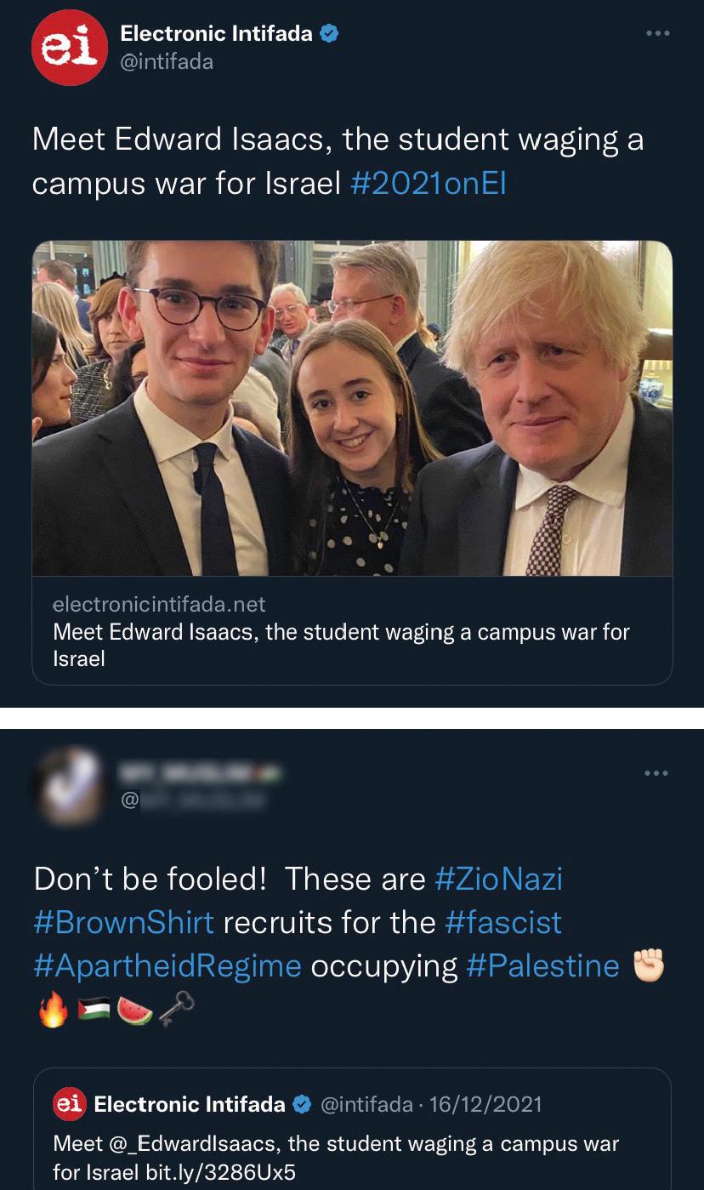The height and width of the screenshot is (1190, 704).
Task: Click the verified badge inside the quoted tweet
Action: pyautogui.click(x=301, y=1104)
